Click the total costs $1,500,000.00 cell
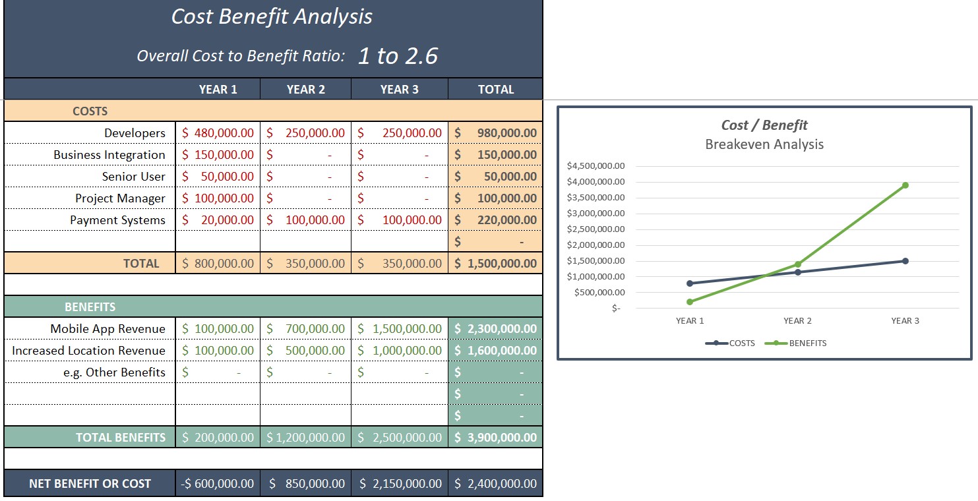 [x=495, y=264]
